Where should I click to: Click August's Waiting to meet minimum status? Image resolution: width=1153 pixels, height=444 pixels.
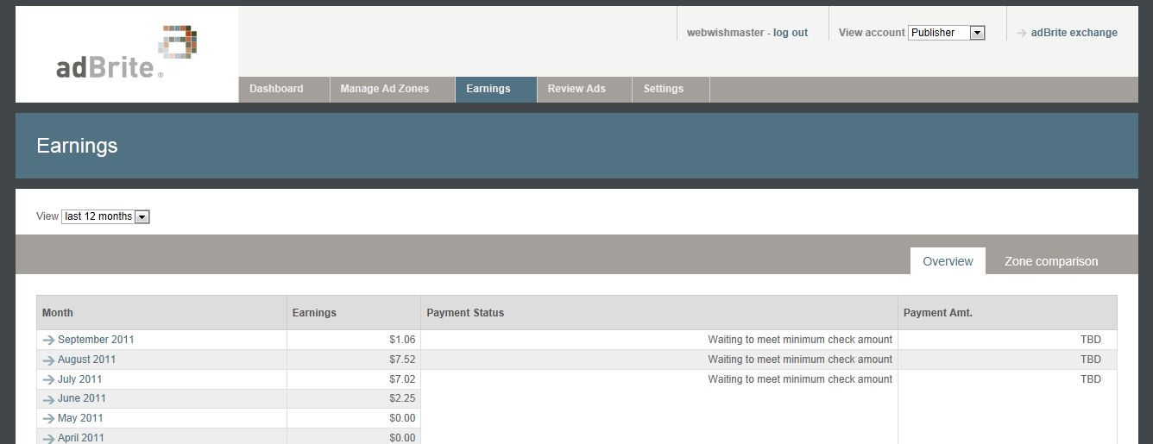pos(800,360)
